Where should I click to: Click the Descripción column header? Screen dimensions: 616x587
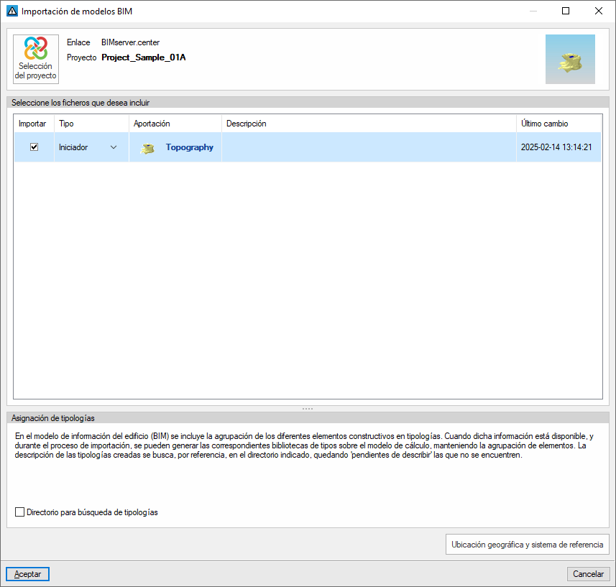369,124
